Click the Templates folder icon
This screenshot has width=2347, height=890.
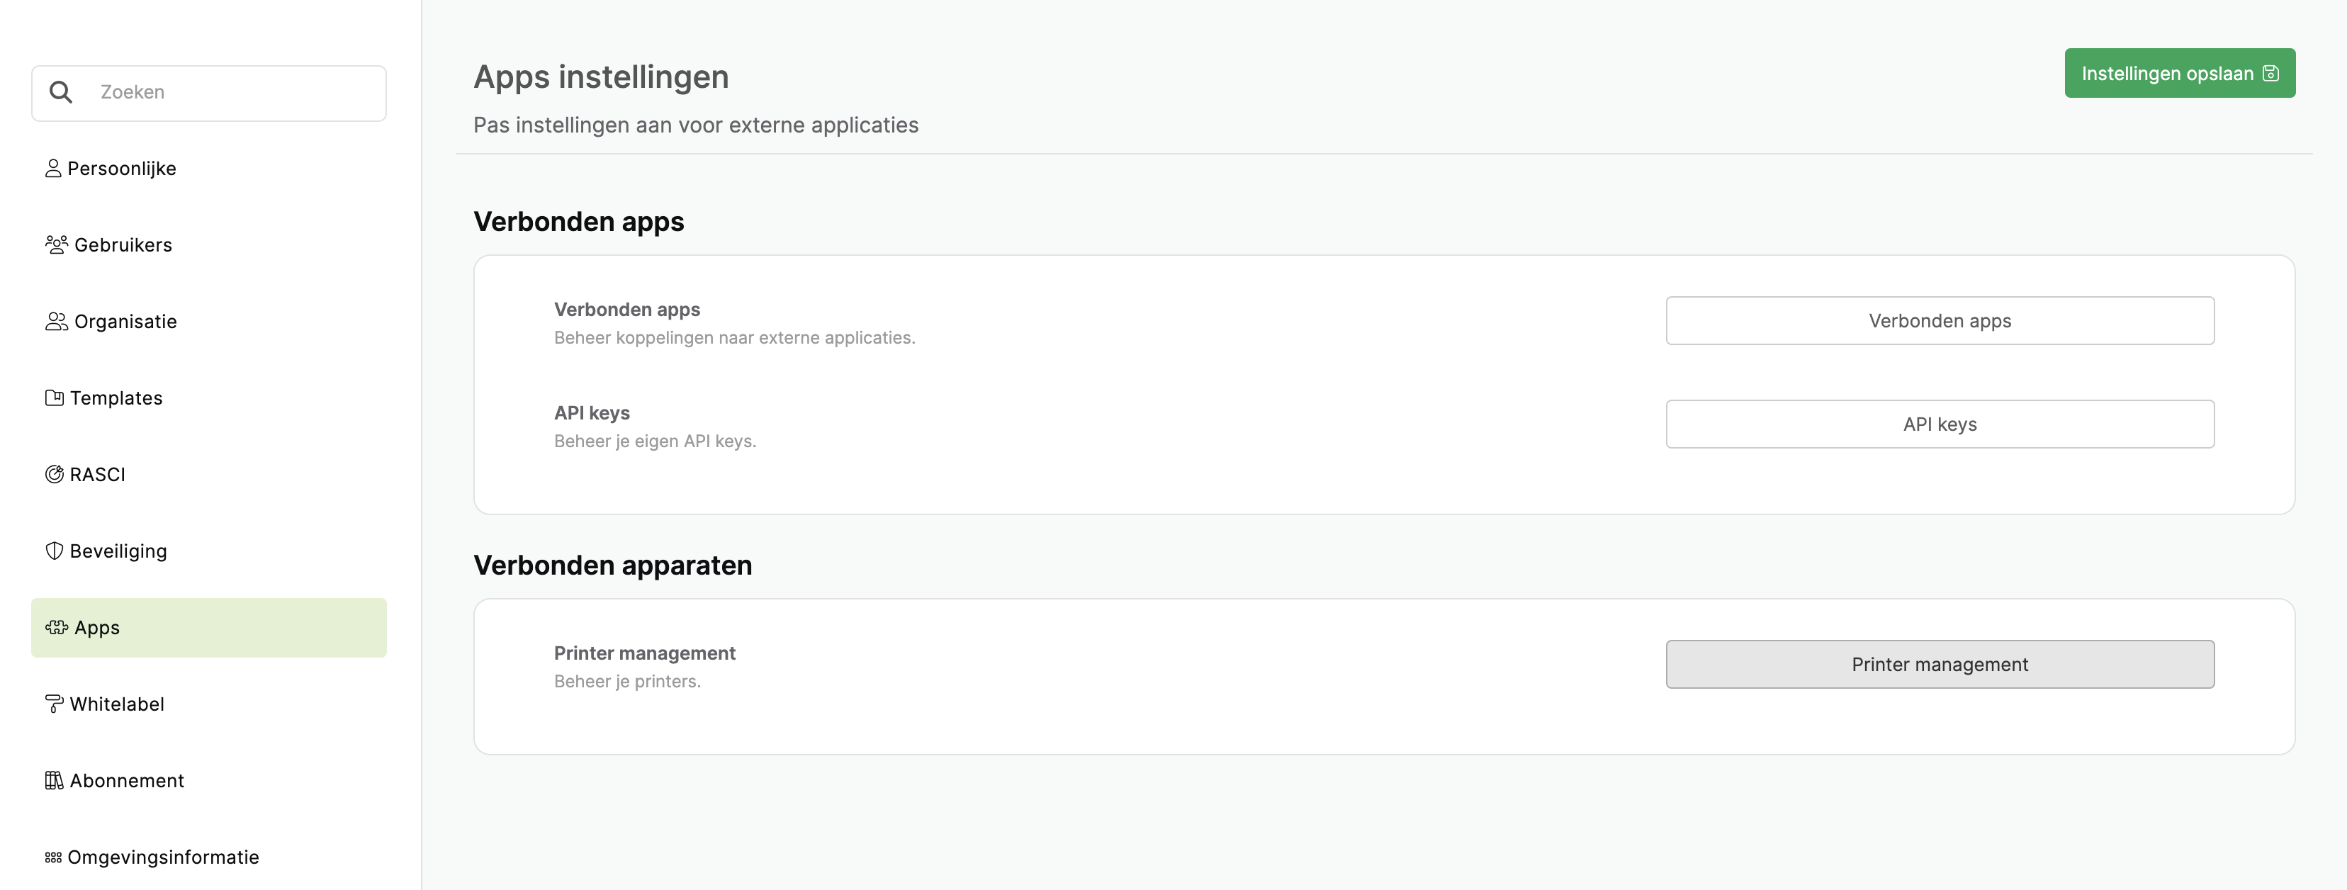pos(55,398)
